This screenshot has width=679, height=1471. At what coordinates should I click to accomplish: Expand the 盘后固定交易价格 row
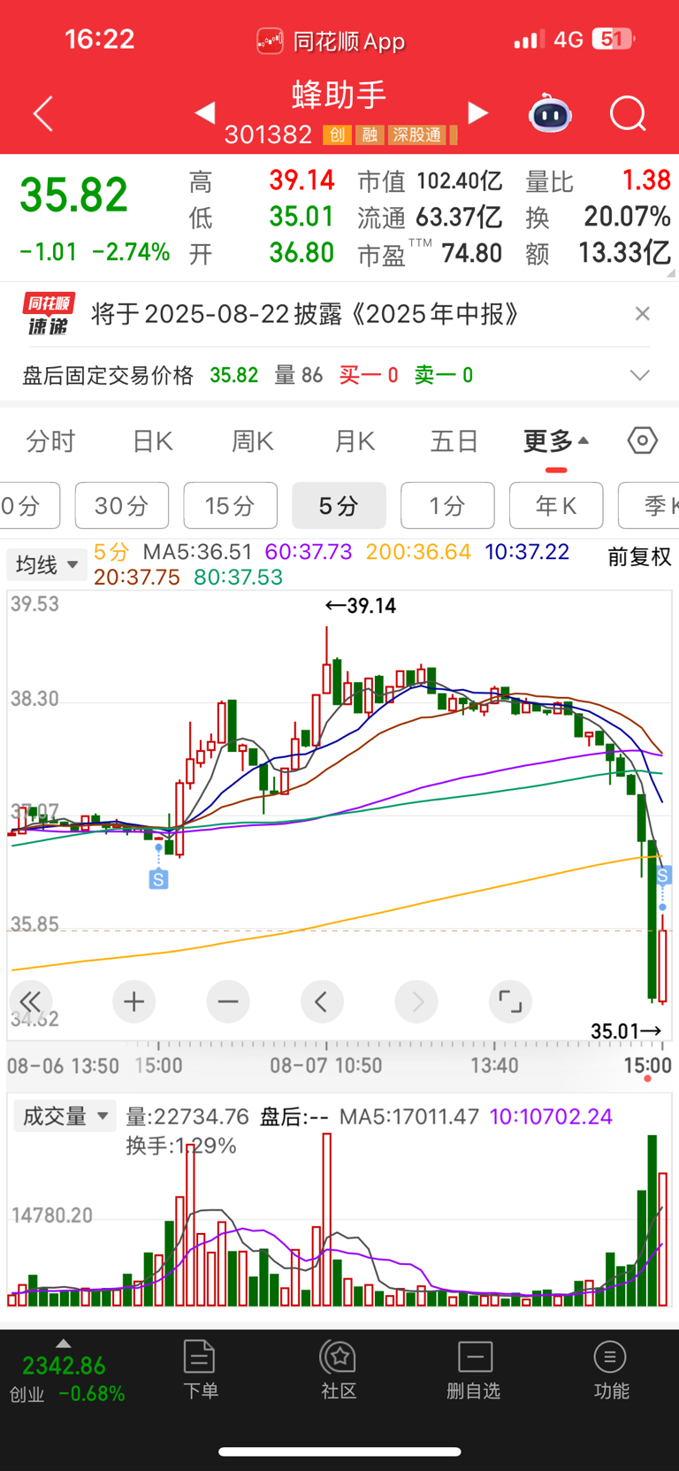[x=640, y=375]
